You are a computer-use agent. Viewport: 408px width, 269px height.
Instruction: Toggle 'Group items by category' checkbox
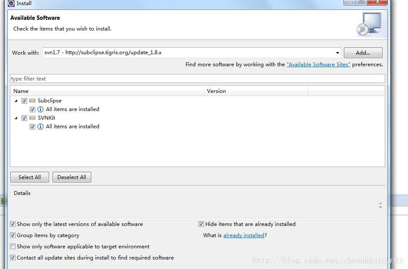[12, 235]
